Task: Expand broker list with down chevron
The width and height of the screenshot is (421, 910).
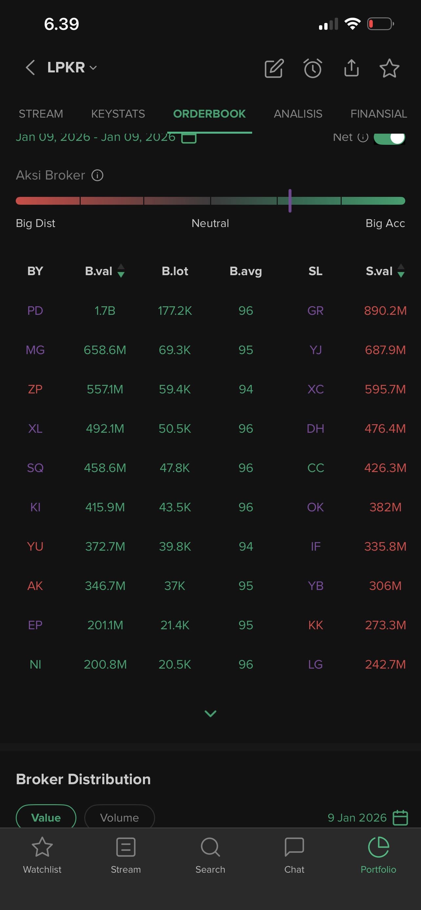Action: 210,714
